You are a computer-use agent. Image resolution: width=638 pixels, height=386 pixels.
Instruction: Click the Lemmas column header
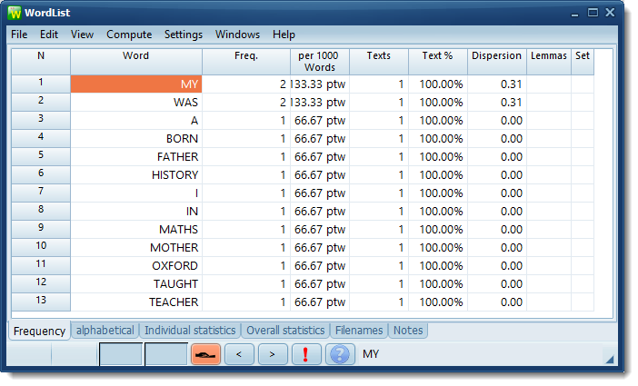[549, 62]
